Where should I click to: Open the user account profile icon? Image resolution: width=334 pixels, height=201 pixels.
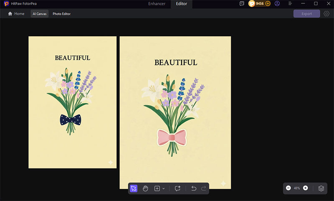(x=277, y=4)
